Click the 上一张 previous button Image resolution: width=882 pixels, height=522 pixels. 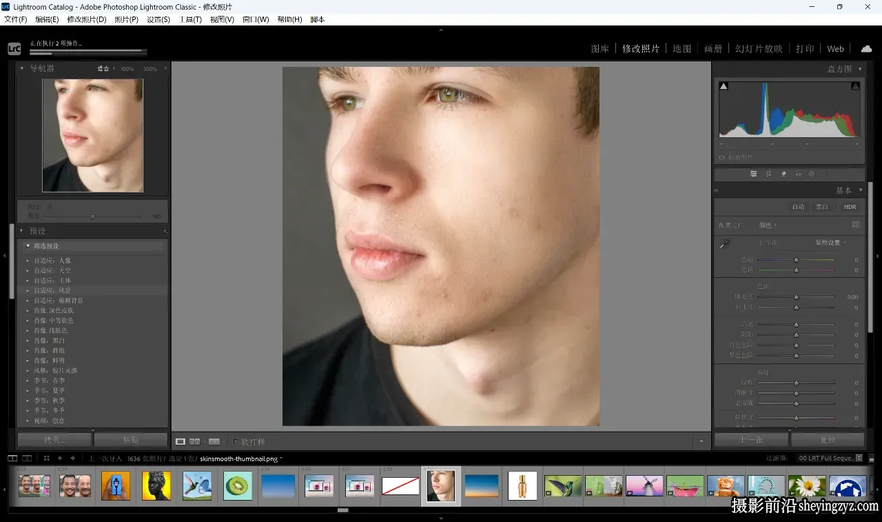point(751,439)
